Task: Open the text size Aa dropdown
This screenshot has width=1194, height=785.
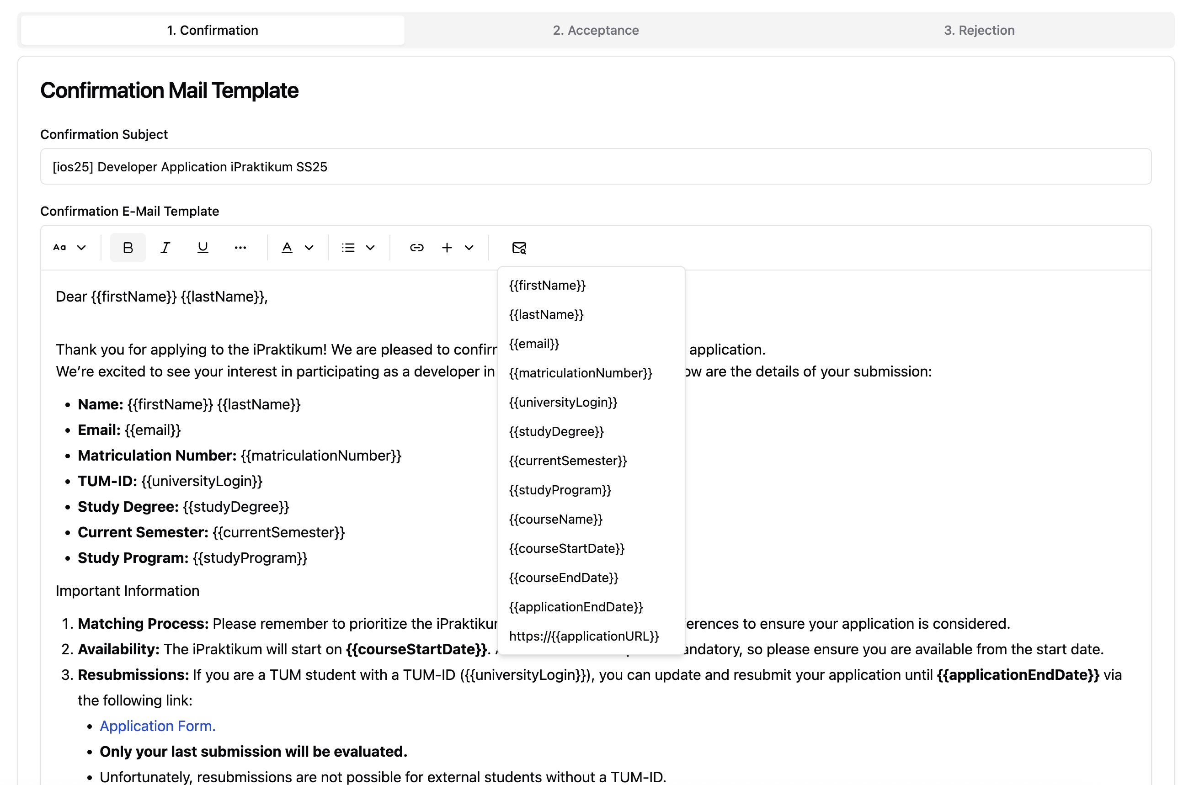Action: coord(69,247)
